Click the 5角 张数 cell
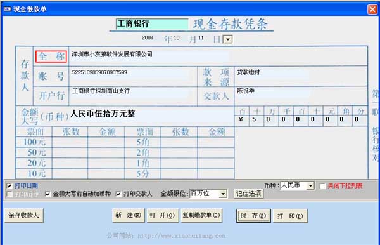 (179, 142)
